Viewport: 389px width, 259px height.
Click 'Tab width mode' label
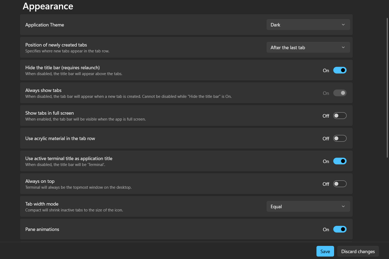(42, 204)
